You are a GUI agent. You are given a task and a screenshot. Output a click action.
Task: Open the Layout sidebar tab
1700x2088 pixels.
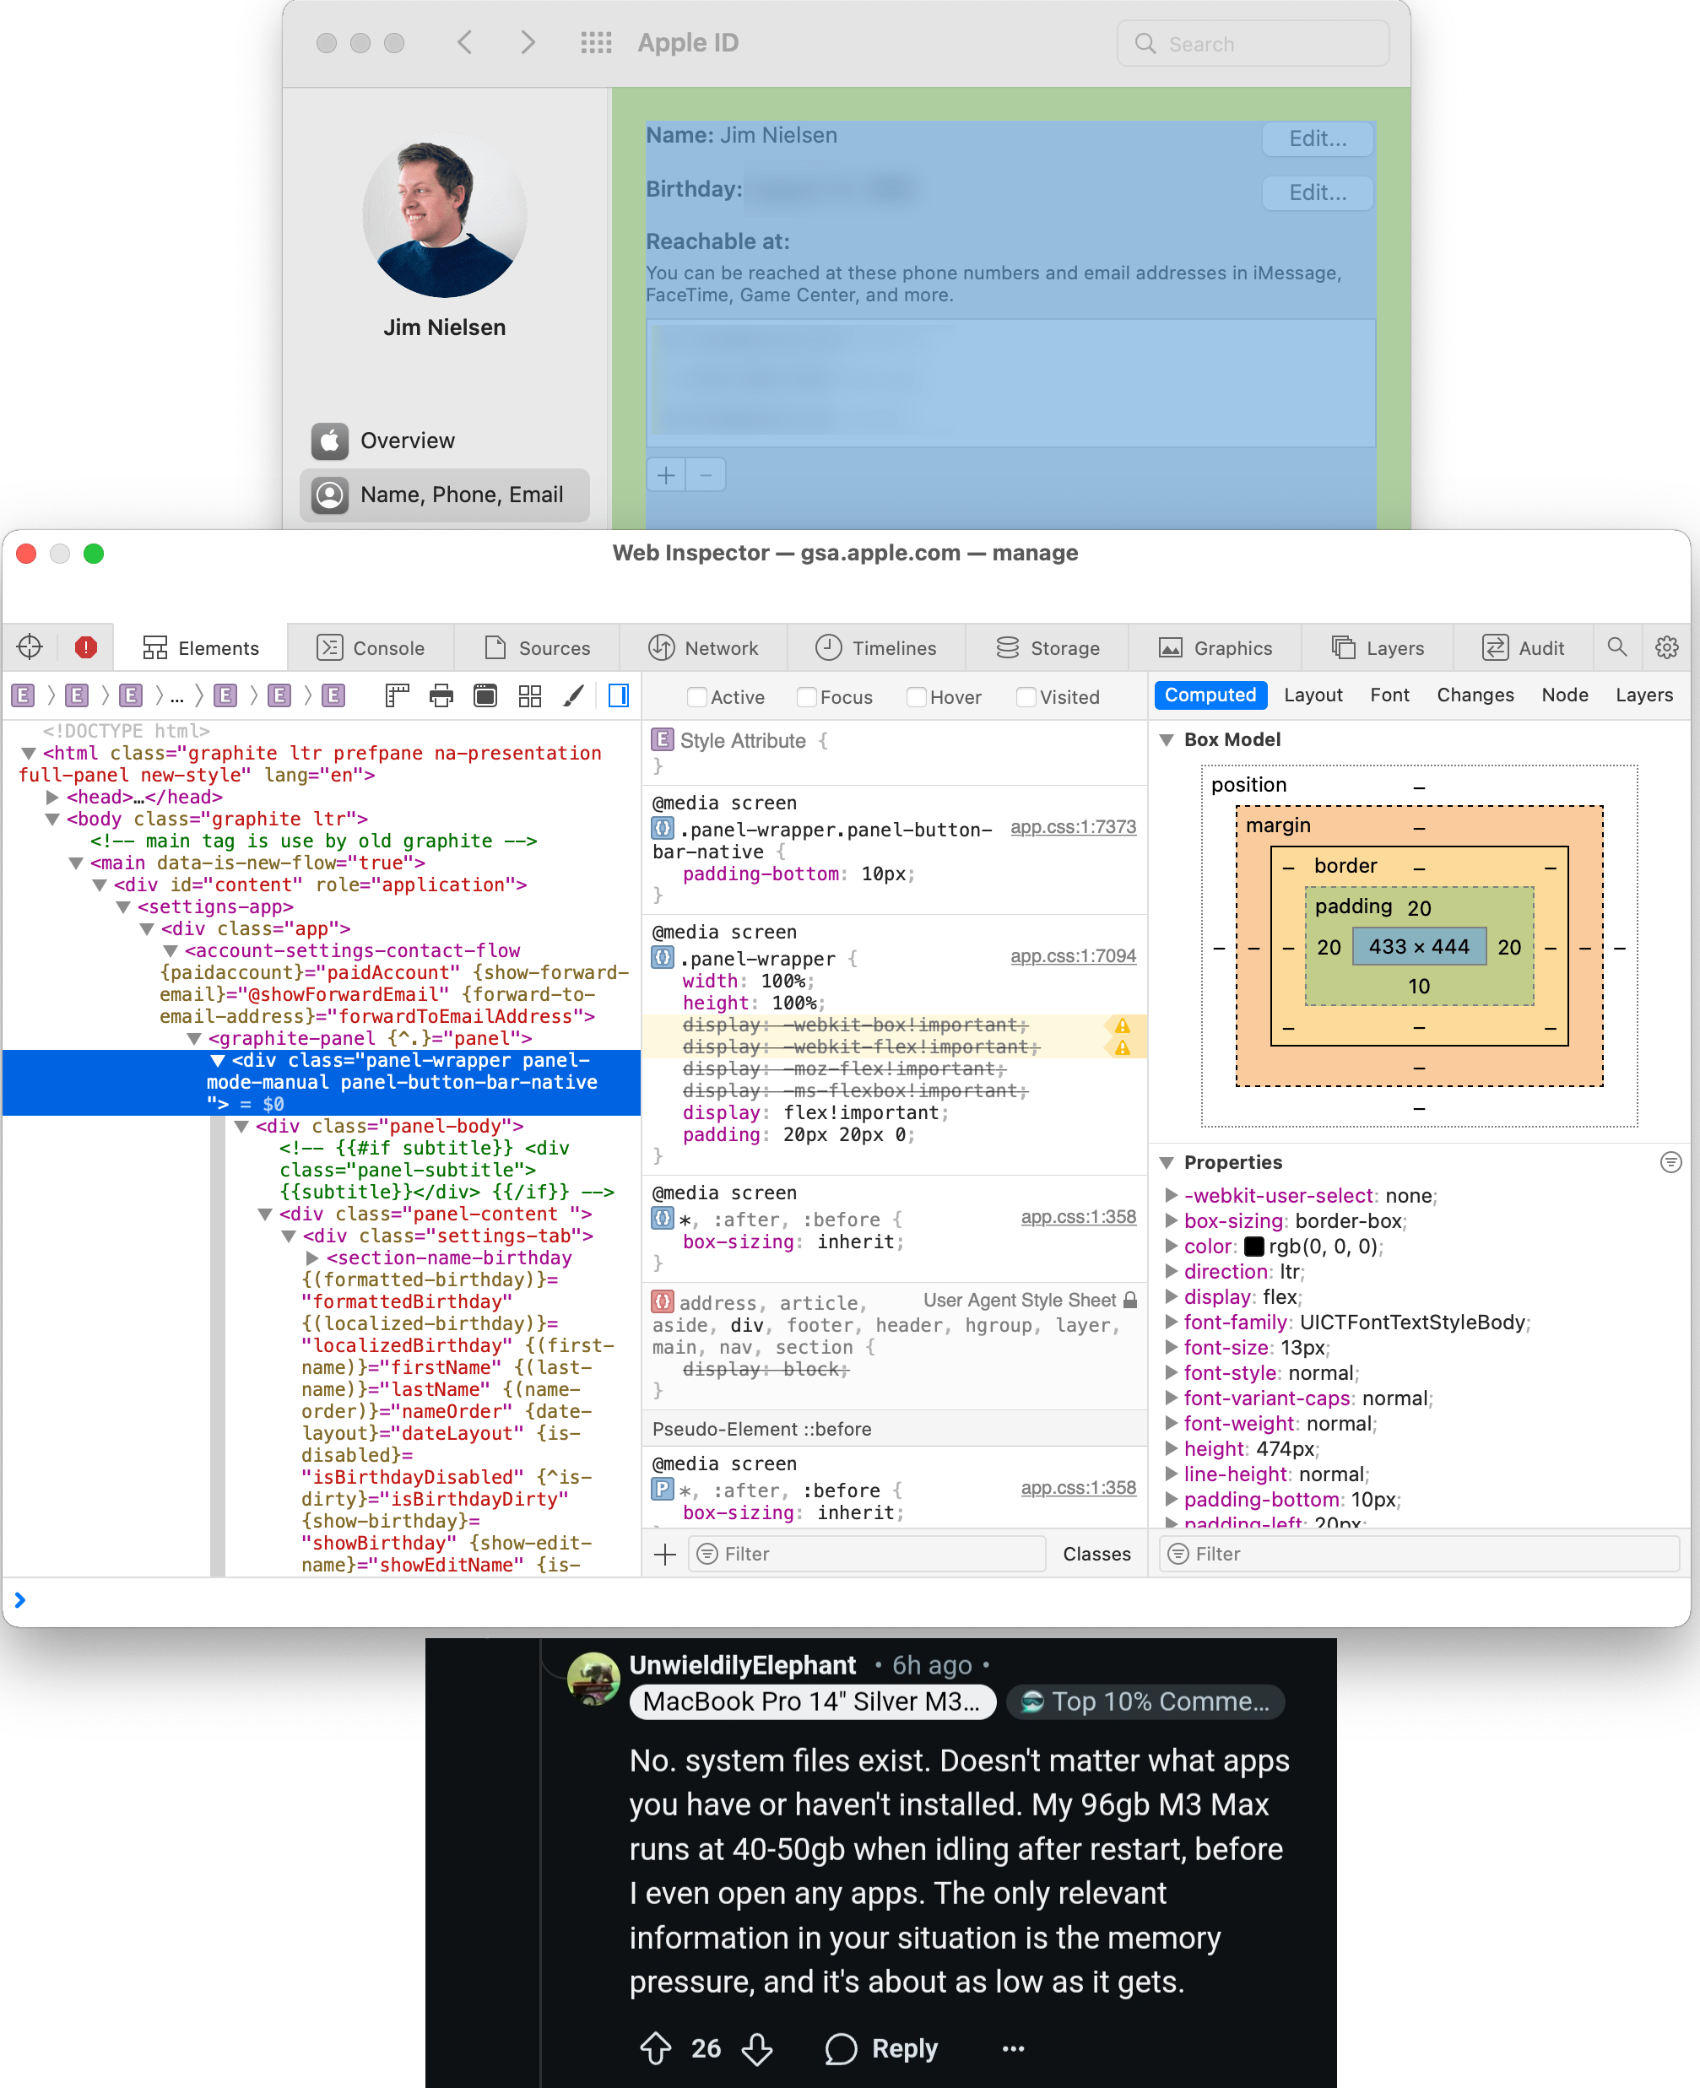[x=1313, y=695]
